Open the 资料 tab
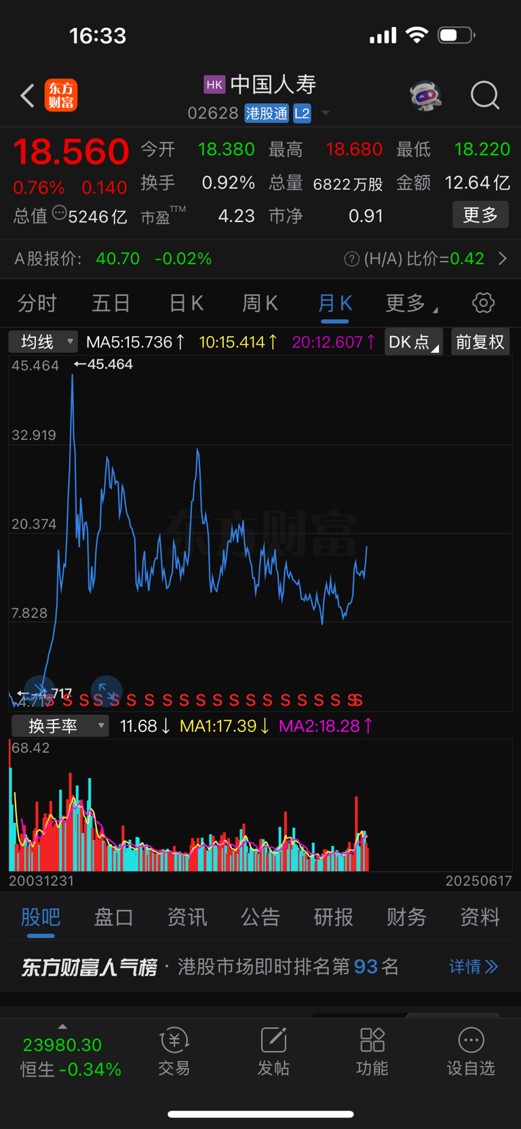The image size is (521, 1129). 480,917
